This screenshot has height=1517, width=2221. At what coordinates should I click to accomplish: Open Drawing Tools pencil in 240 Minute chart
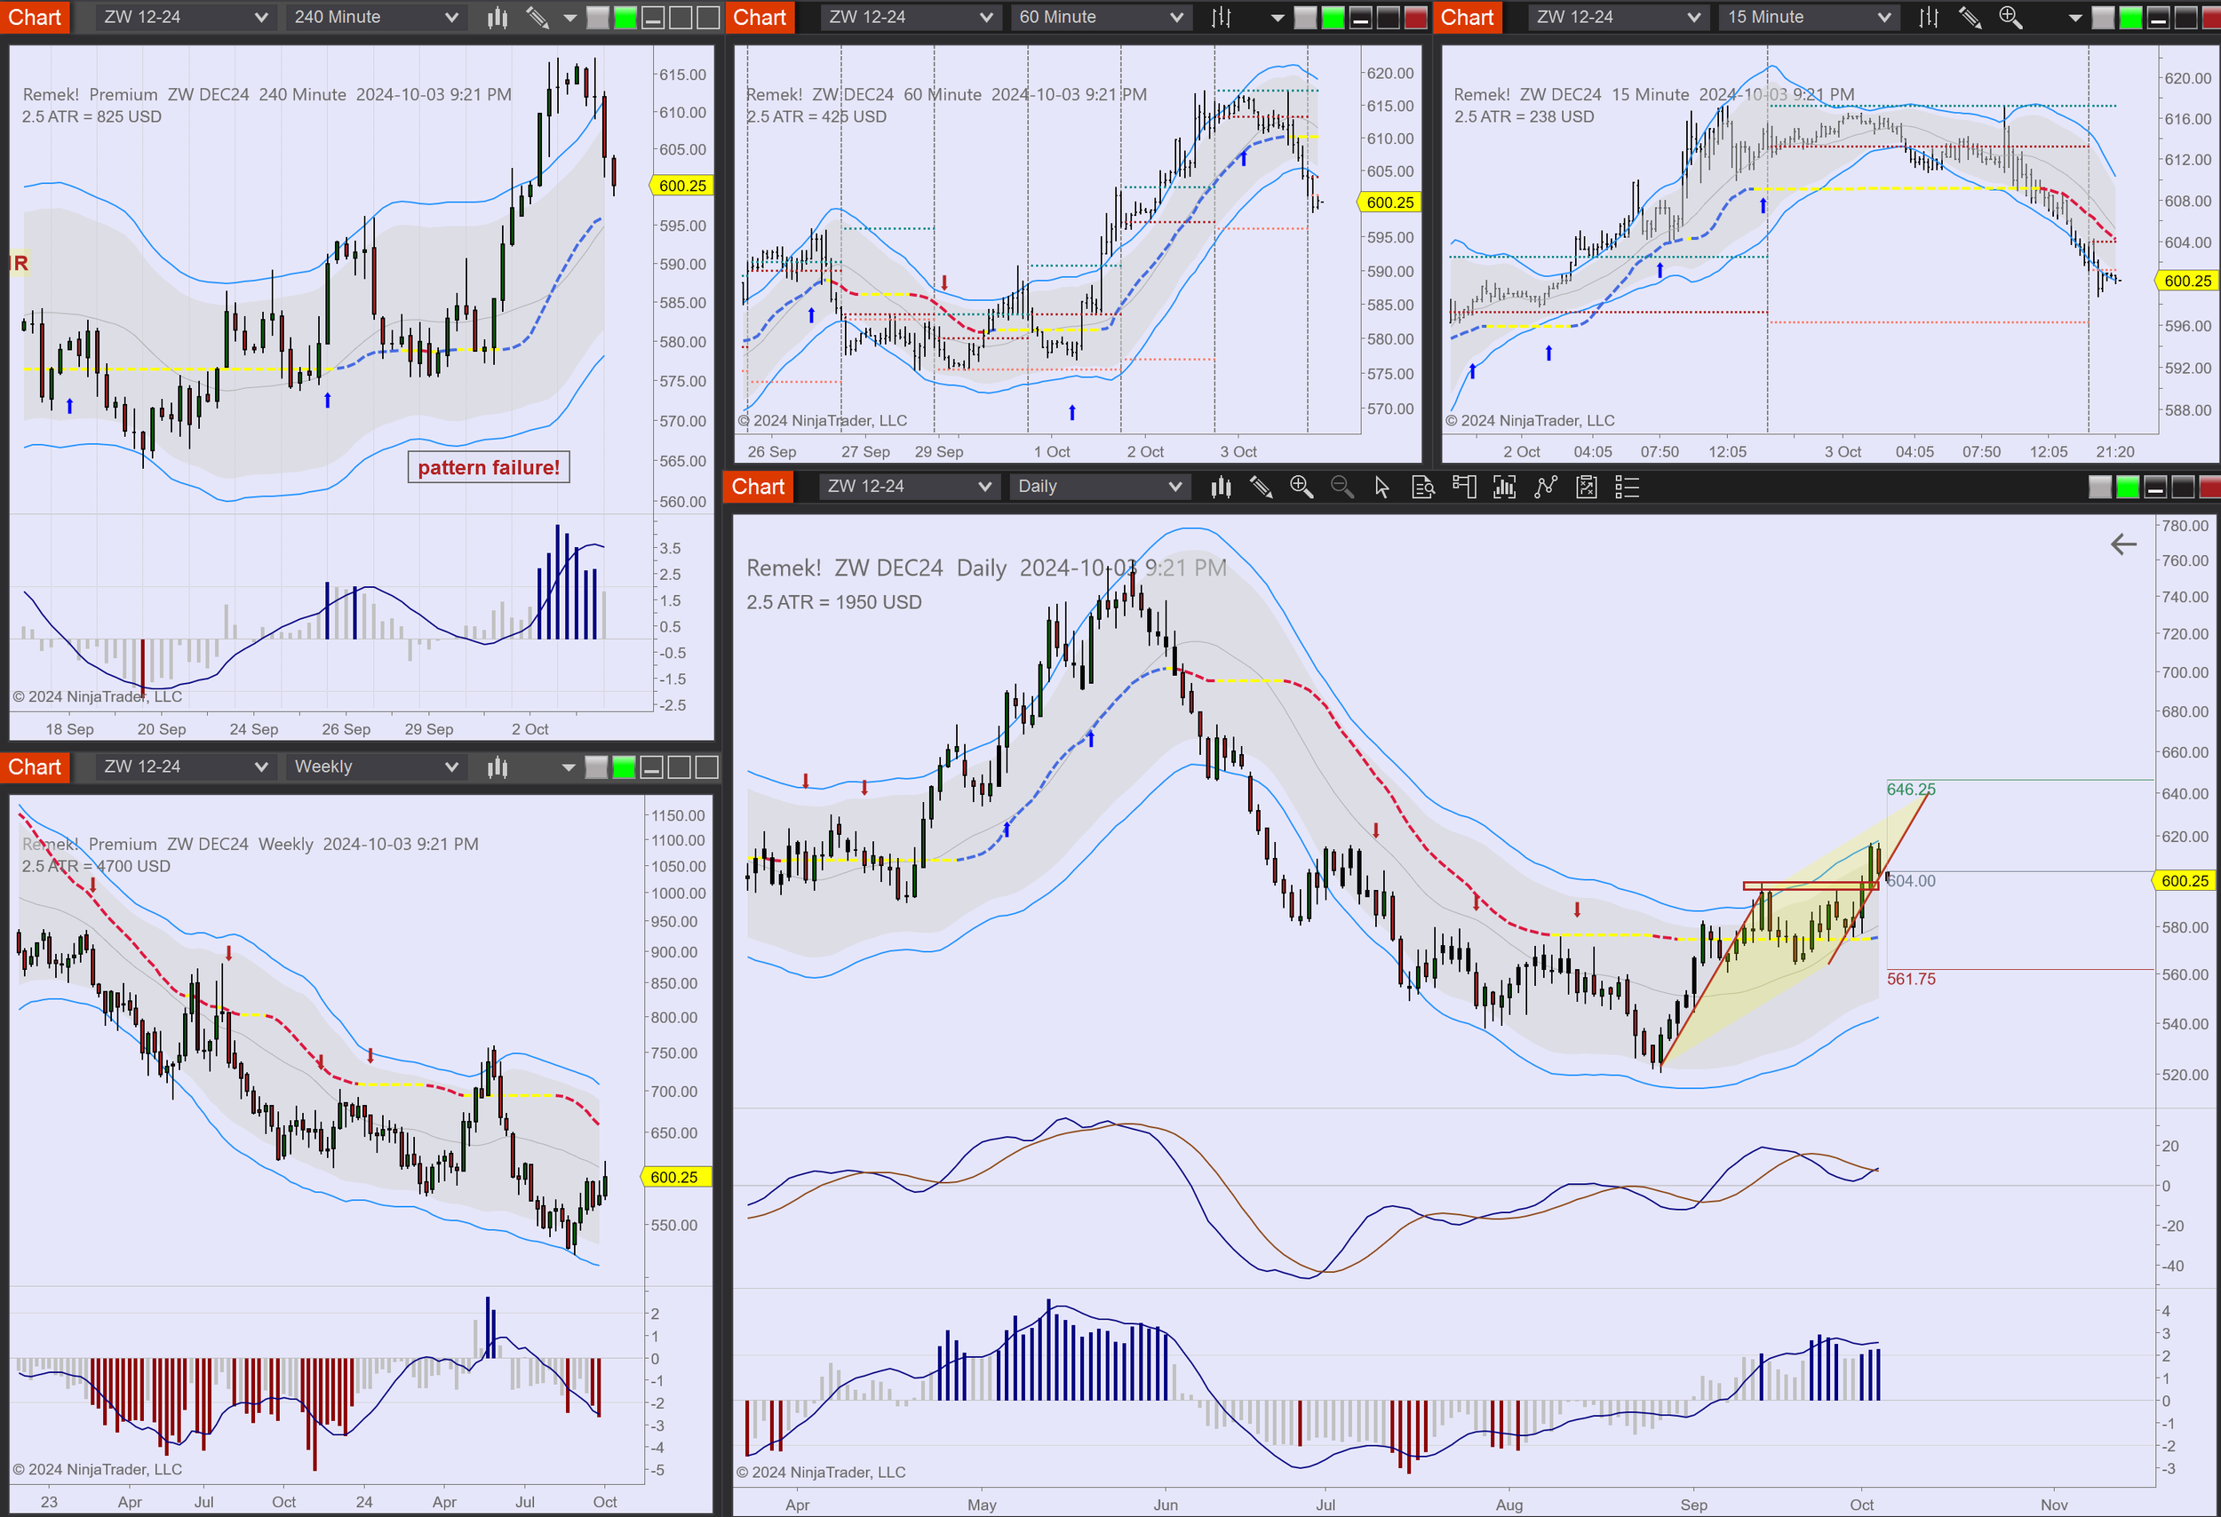[x=538, y=17]
